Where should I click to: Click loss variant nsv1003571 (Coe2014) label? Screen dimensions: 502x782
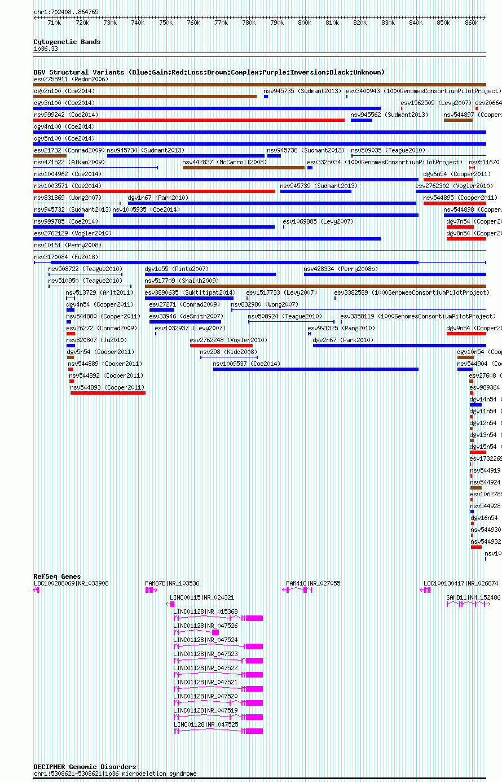click(68, 186)
